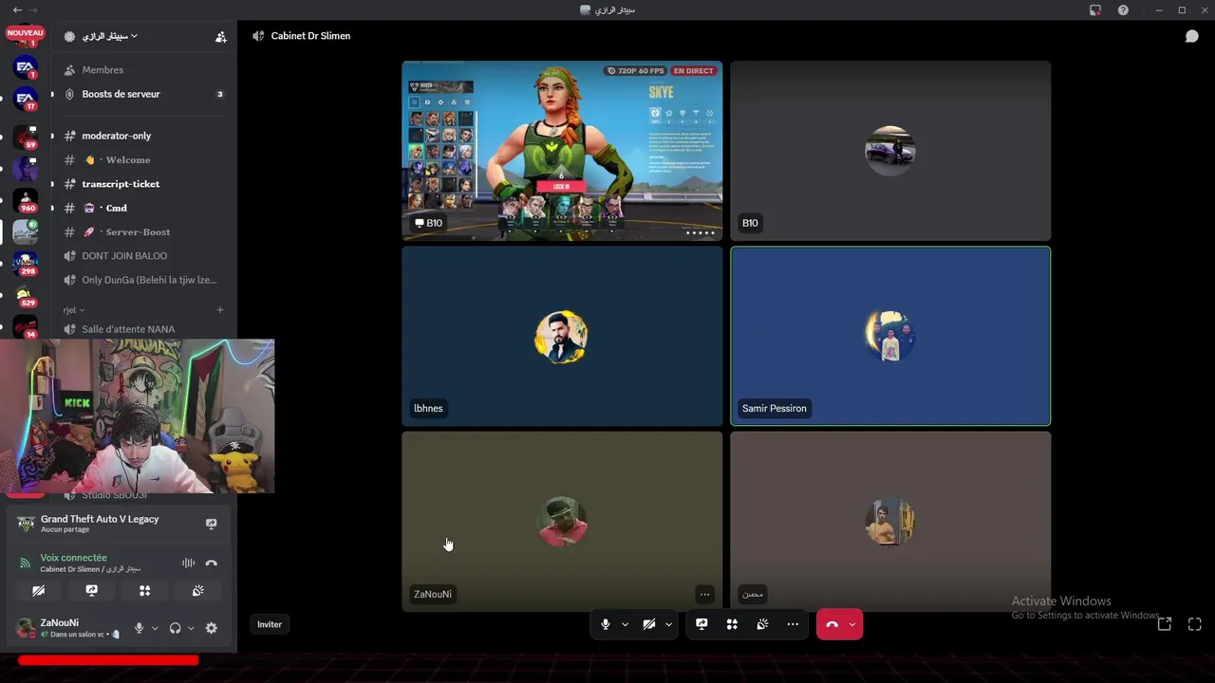The width and height of the screenshot is (1215, 683).
Task: Click server icon with 960 badge
Action: [x=27, y=200]
